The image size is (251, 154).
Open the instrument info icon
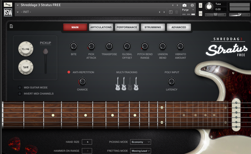[x=192, y=5]
